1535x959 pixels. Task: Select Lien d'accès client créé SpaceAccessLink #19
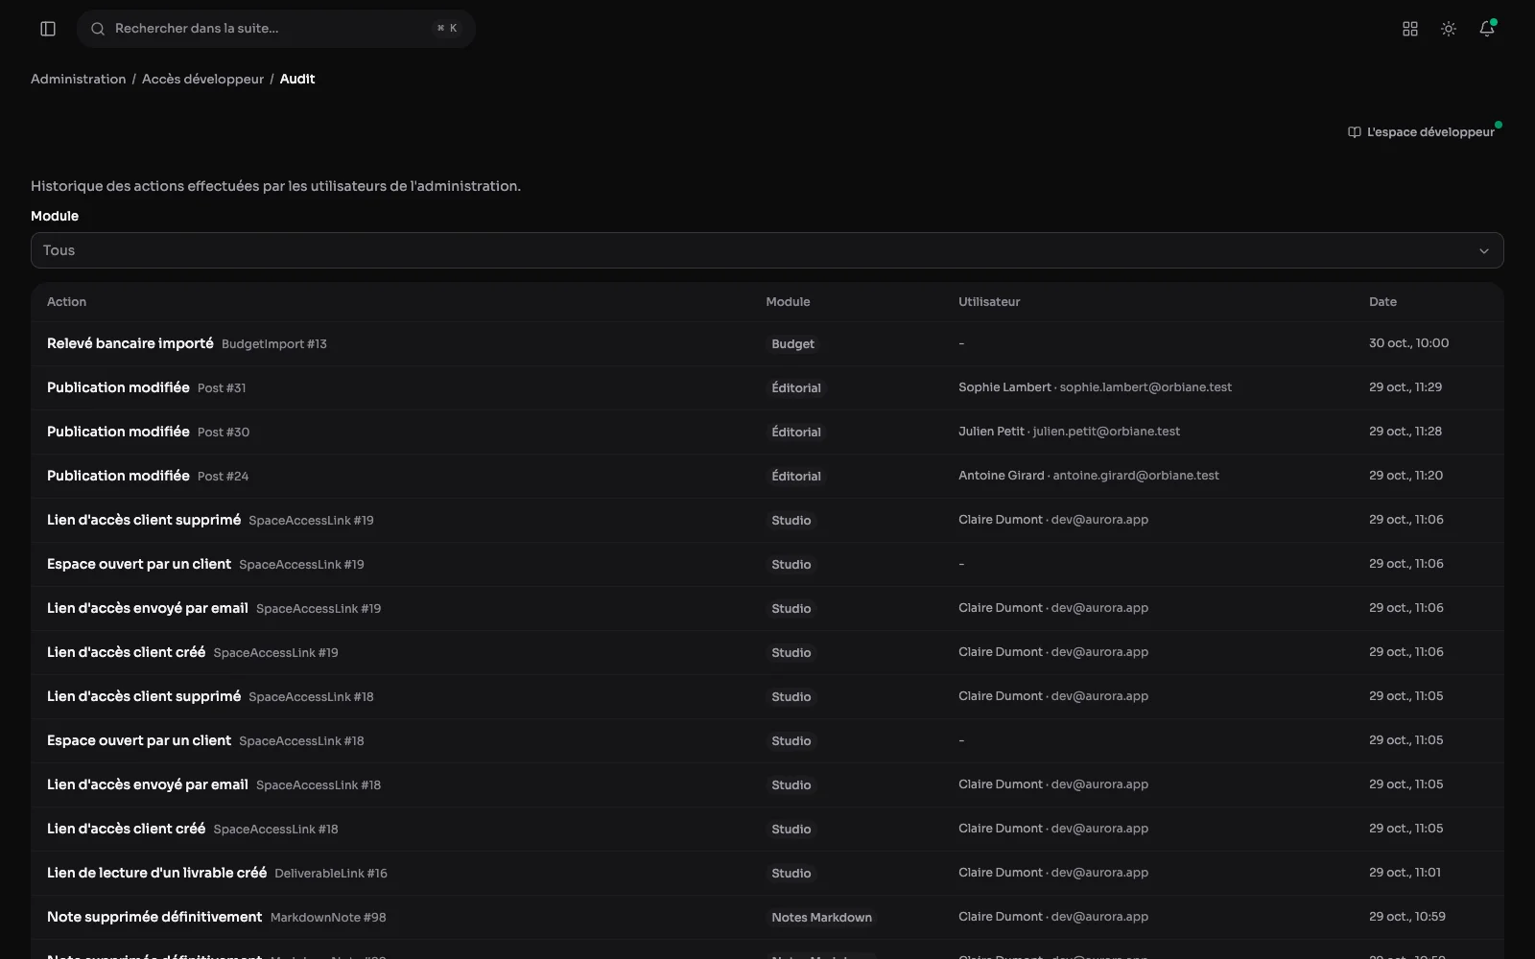click(x=767, y=652)
